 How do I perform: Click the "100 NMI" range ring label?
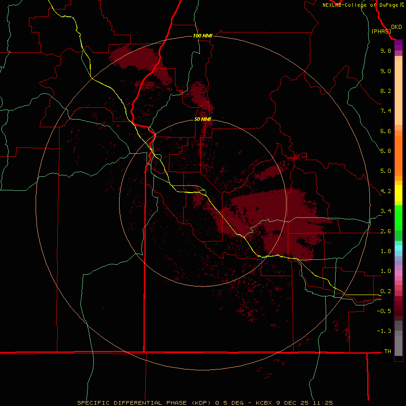tap(203, 36)
